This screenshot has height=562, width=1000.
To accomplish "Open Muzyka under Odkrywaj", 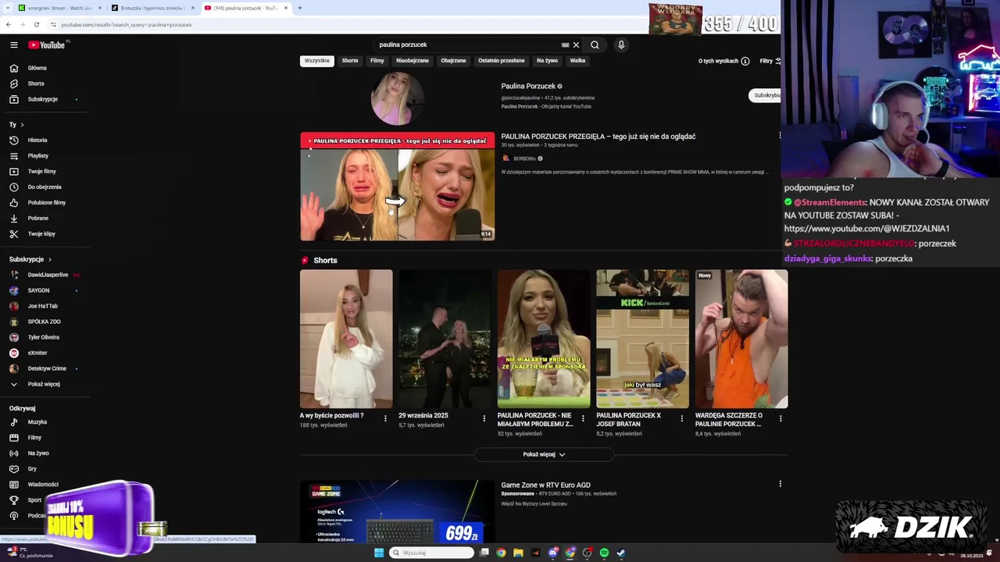I will click(37, 422).
